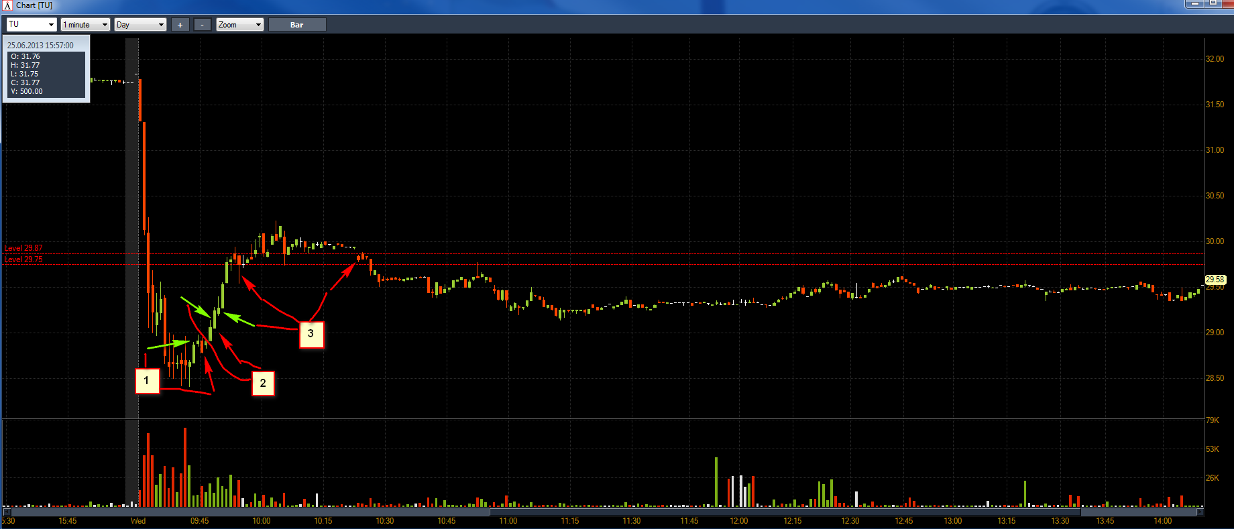
Task: Click the 14:00 time axis label
Action: (1163, 521)
